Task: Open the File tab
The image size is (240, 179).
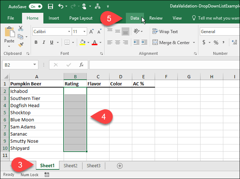Action: (x=11, y=18)
